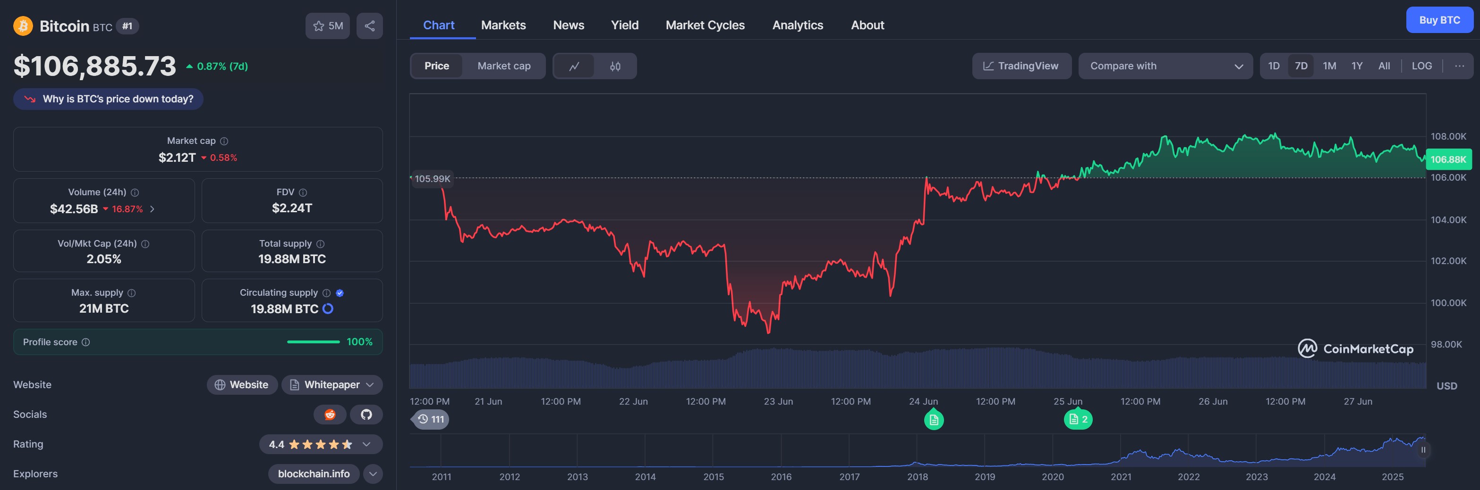Click circulating supply progress ring icon
1480x490 pixels.
point(328,309)
